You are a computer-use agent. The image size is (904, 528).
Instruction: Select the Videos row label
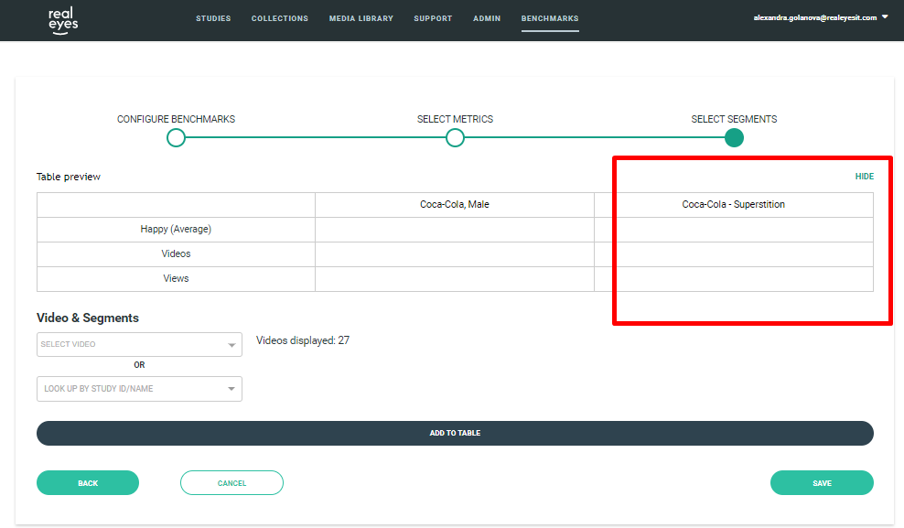[176, 254]
